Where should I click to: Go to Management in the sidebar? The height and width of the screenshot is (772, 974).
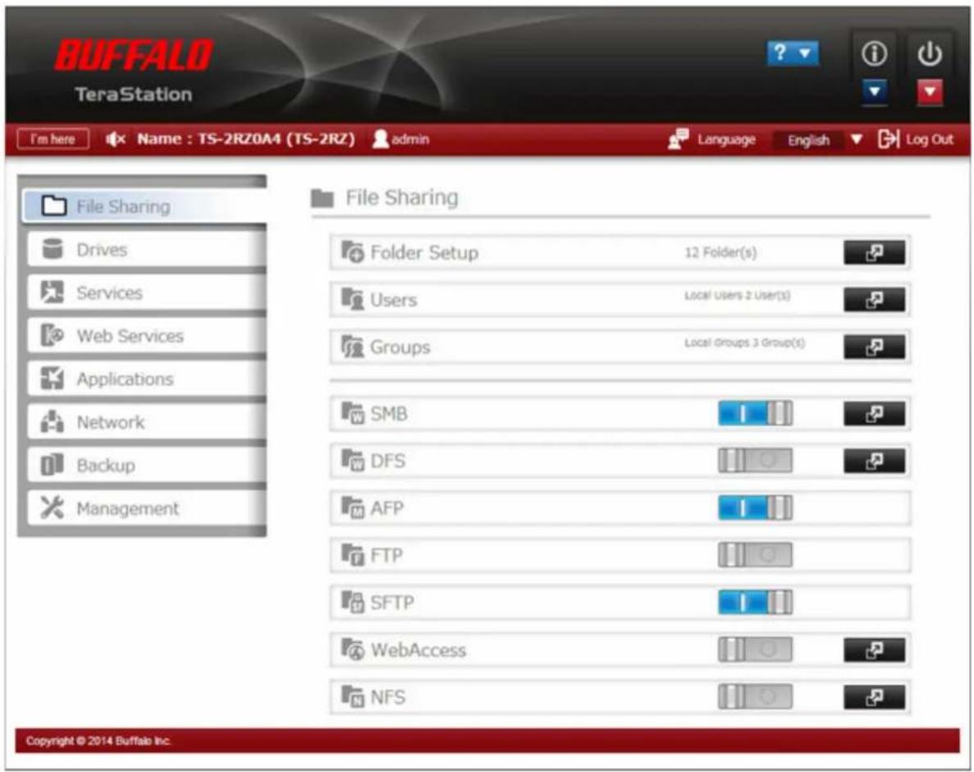tap(147, 508)
